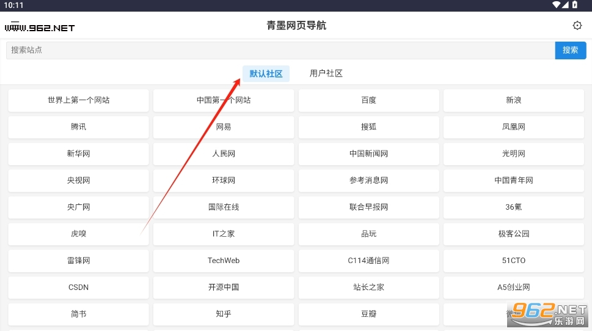Viewport: 592px width, 331px height.
Task: Open the 知乎 site tile
Action: (x=224, y=314)
